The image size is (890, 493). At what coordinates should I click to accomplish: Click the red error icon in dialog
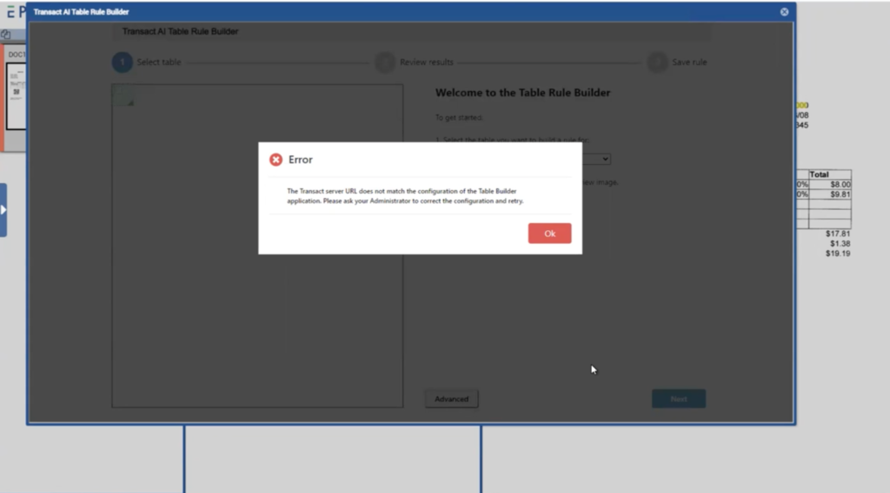tap(276, 160)
